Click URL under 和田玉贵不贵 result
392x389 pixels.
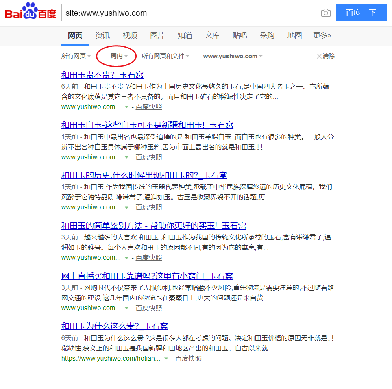tap(91, 106)
